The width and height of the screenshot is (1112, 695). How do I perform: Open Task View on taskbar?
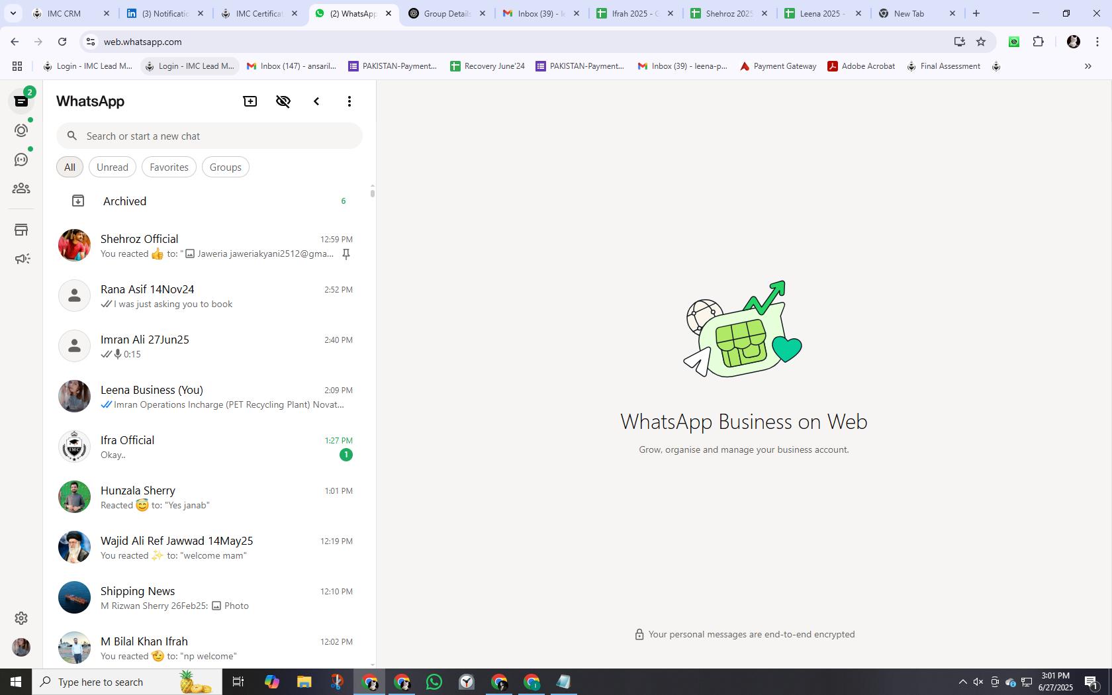(x=238, y=682)
